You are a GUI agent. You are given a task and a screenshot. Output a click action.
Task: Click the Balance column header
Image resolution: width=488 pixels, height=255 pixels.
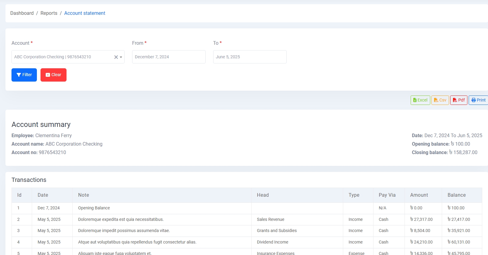tap(456, 195)
